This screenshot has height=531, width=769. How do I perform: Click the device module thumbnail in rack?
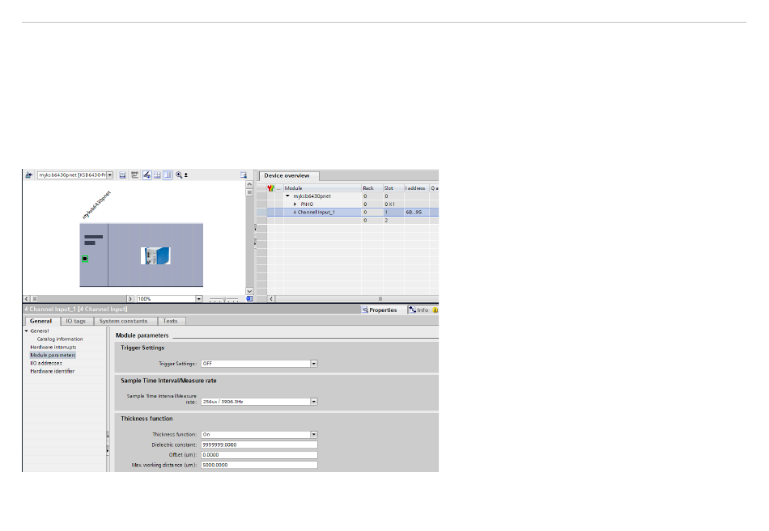(x=155, y=255)
